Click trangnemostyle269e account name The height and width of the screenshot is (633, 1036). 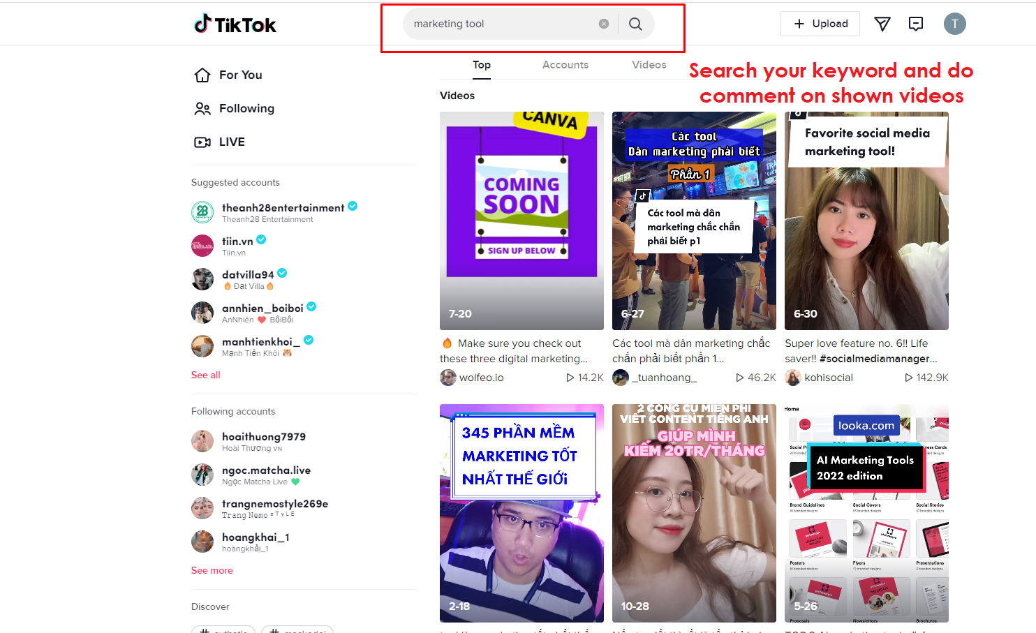[275, 503]
